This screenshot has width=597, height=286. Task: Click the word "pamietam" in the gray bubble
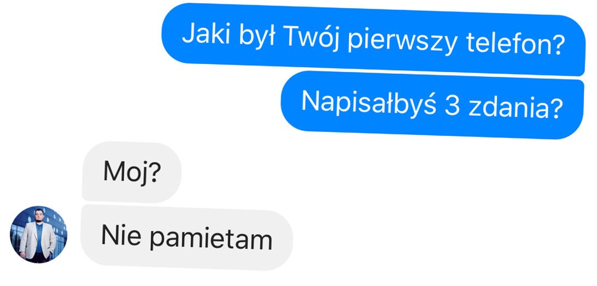point(210,240)
